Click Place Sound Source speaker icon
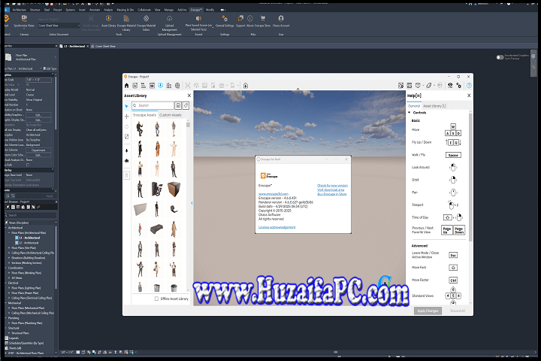Viewport: 541px width, 361px height. (x=198, y=18)
